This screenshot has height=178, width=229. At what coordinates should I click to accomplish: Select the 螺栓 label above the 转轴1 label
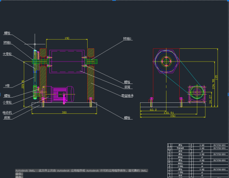pyautogui.click(x=7, y=33)
